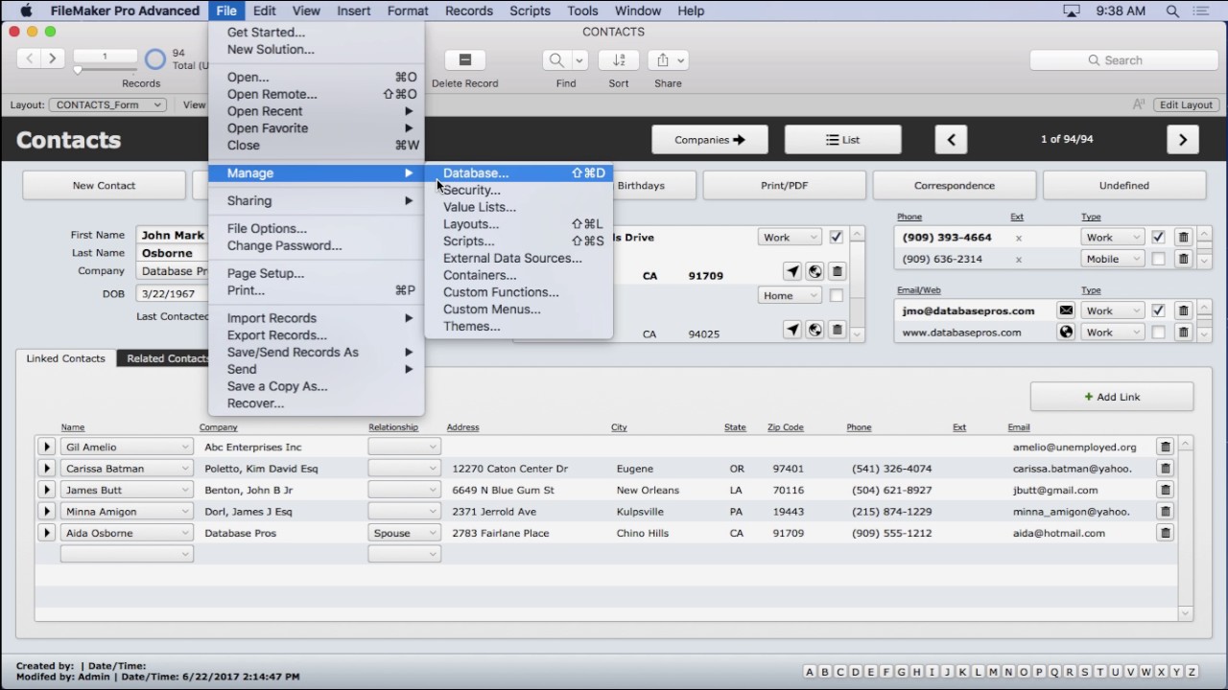Click the black next contact arrow button

[1183, 140]
